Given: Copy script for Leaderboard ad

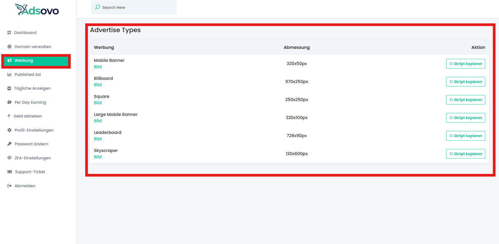Looking at the screenshot, I should tap(465, 136).
